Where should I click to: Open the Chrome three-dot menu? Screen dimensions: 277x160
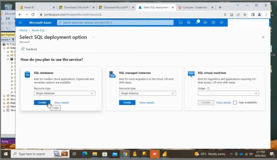266,15
